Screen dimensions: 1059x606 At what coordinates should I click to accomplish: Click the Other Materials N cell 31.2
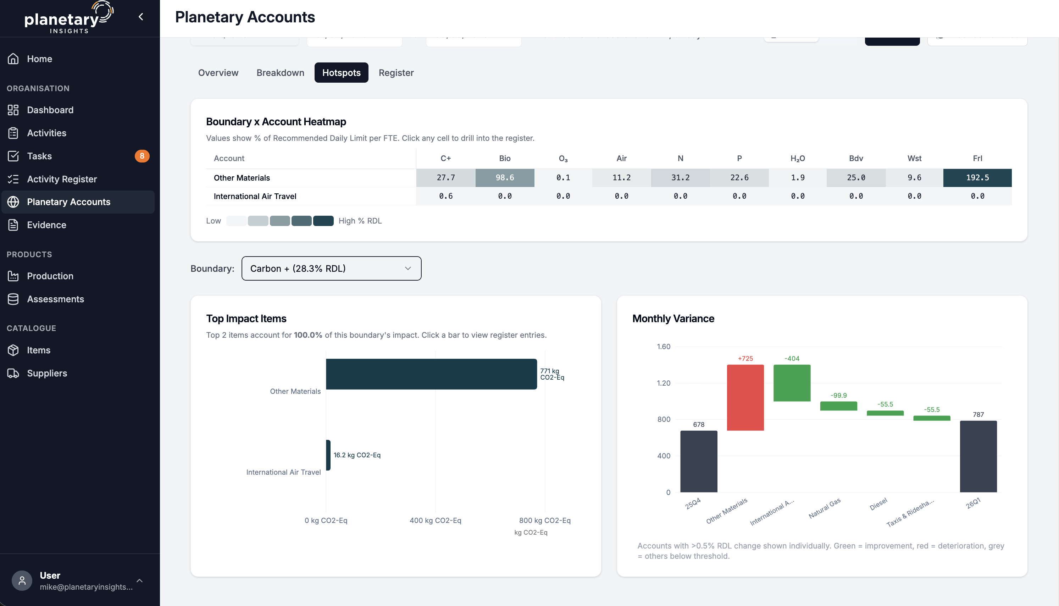(680, 178)
